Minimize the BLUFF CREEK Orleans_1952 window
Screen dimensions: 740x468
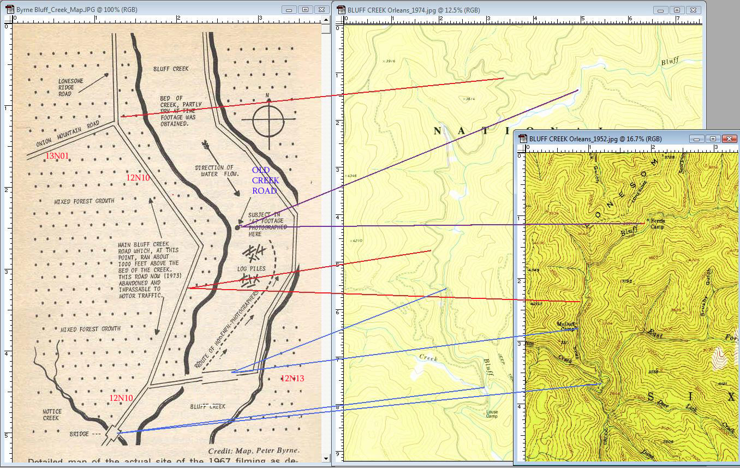click(x=697, y=139)
